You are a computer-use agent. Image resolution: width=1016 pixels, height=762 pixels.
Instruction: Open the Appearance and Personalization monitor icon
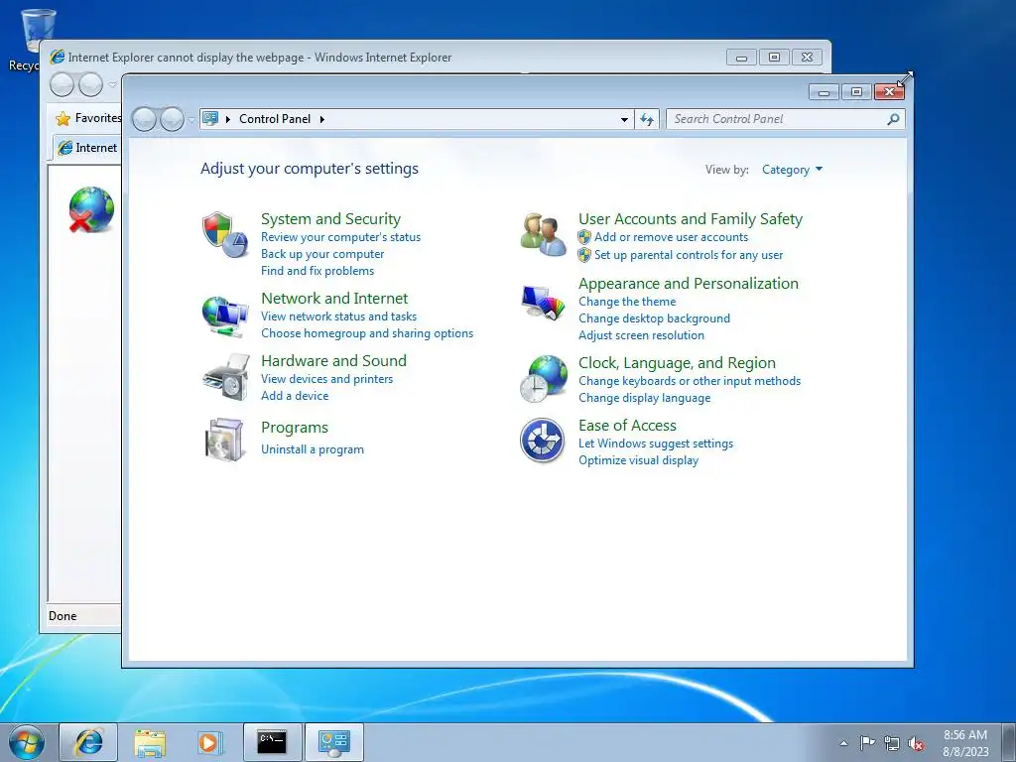pos(543,302)
